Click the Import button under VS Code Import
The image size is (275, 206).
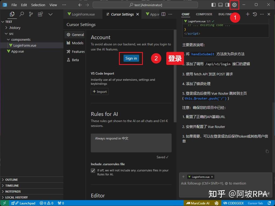click(99, 91)
